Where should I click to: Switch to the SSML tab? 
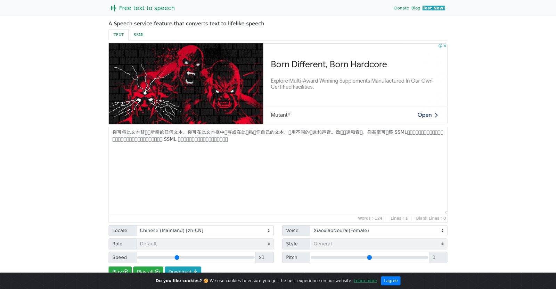pos(139,35)
